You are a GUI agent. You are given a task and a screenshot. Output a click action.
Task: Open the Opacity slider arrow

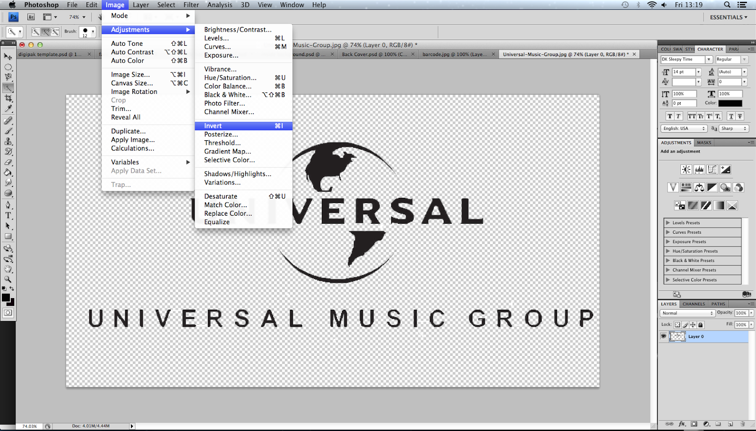pyautogui.click(x=751, y=313)
